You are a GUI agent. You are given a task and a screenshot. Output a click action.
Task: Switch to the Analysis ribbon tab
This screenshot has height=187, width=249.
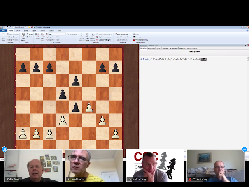pyautogui.click(x=42, y=31)
